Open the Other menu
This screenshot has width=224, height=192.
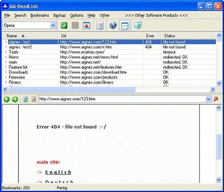tap(105, 15)
